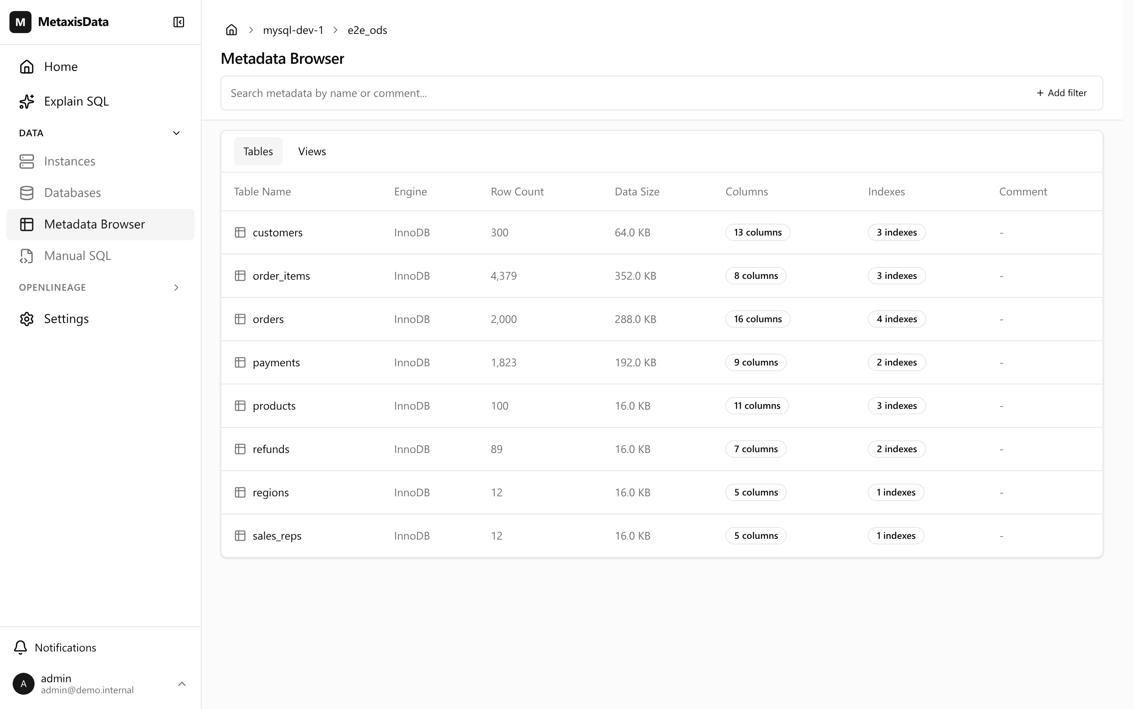Click the Data Size column header
Viewport: 1134px width, 709px height.
pyautogui.click(x=637, y=192)
